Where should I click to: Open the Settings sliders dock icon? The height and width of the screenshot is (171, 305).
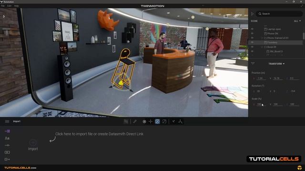(x=7, y=145)
